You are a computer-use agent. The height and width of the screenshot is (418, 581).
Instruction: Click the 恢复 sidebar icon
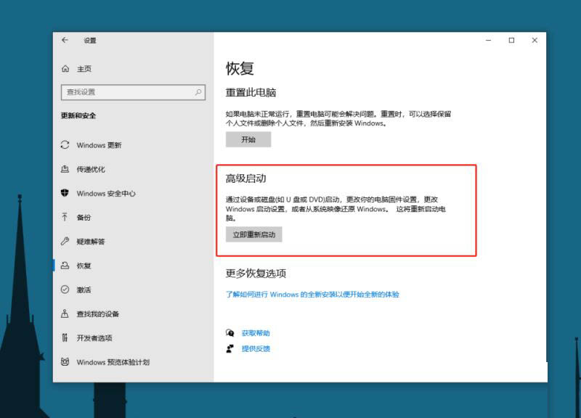coord(65,265)
